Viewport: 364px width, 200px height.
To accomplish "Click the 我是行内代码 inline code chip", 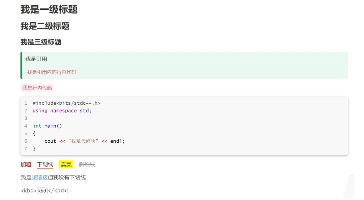I will (x=37, y=88).
